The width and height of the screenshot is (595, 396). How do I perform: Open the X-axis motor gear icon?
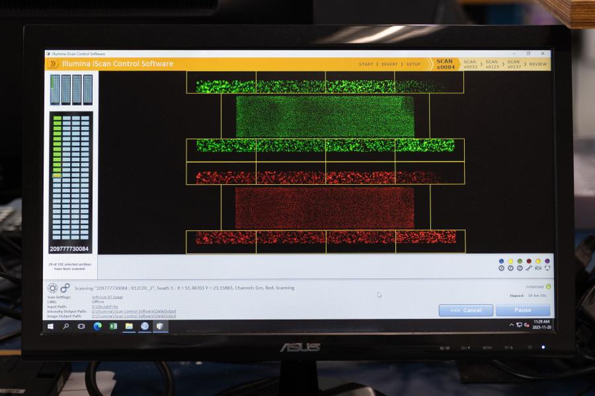[x=501, y=268]
